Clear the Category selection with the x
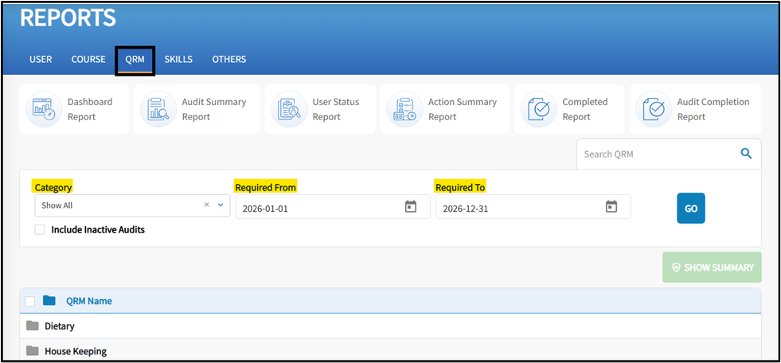Image resolution: width=781 pixels, height=363 pixels. 206,205
